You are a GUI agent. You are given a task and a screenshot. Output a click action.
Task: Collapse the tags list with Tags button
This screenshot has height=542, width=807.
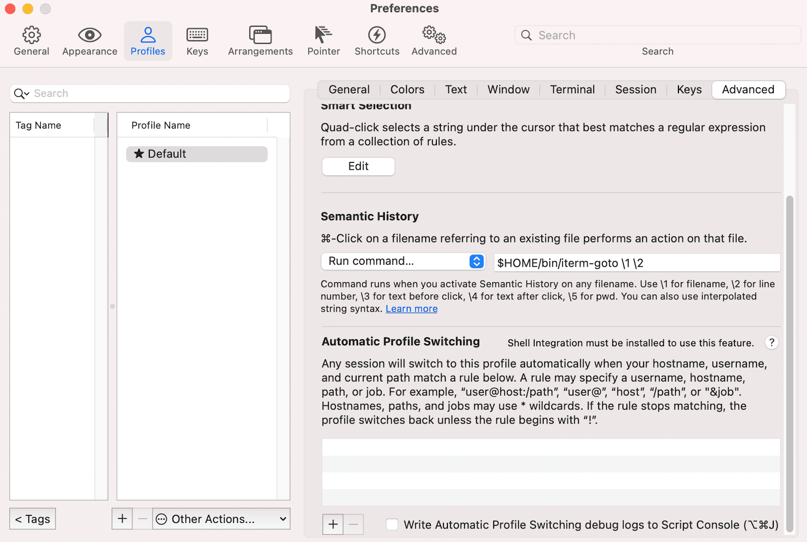(33, 519)
